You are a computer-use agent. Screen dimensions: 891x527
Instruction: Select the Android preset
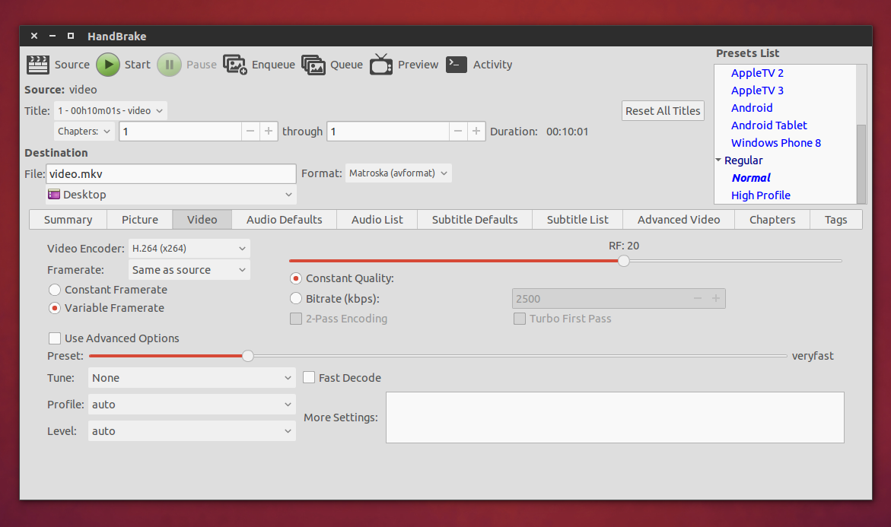751,108
